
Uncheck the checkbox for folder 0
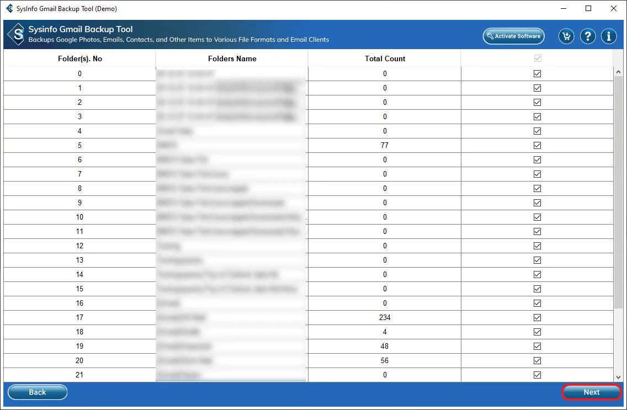pos(538,73)
